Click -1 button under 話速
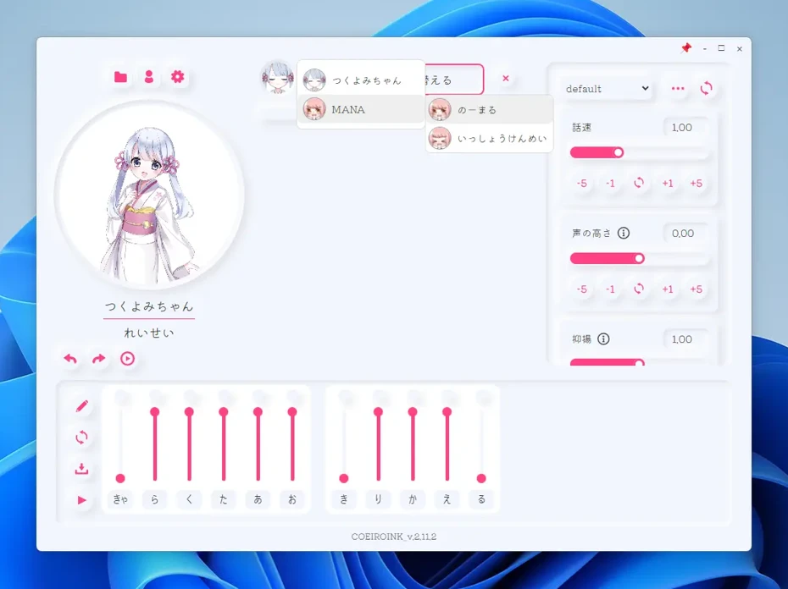This screenshot has height=589, width=788. (x=610, y=184)
